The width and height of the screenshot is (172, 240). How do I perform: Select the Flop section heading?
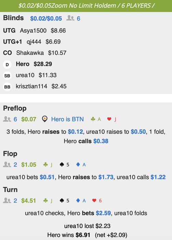pos(10,154)
